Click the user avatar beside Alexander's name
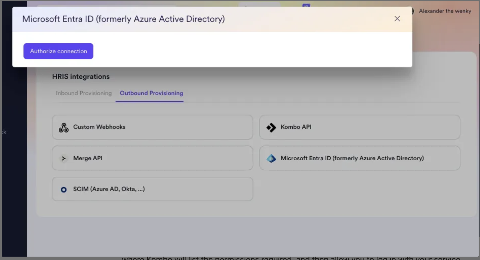 pyautogui.click(x=411, y=11)
